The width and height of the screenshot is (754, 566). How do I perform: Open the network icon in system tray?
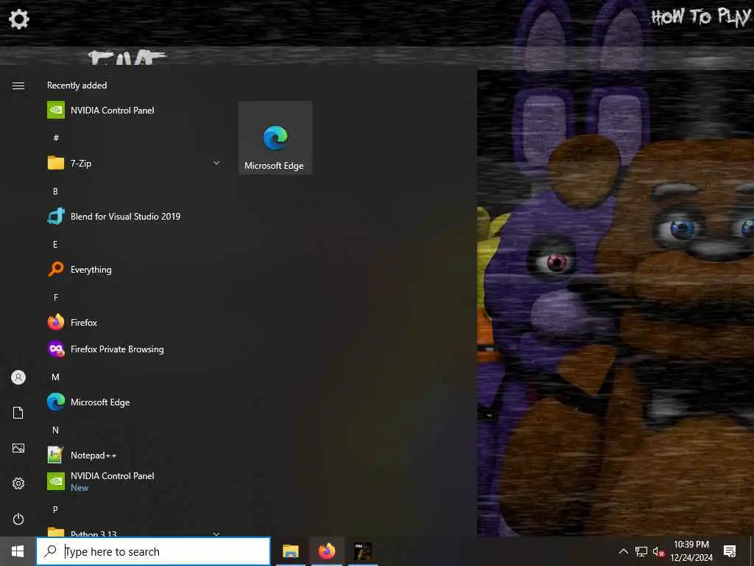tap(641, 551)
